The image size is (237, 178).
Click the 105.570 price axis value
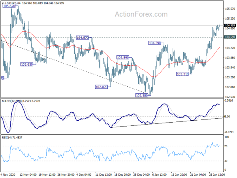coord(230,9)
